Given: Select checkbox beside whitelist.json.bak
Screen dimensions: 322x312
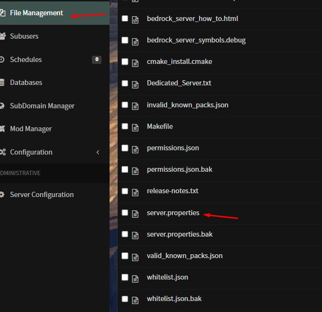Looking at the screenshot, I should click(x=125, y=299).
